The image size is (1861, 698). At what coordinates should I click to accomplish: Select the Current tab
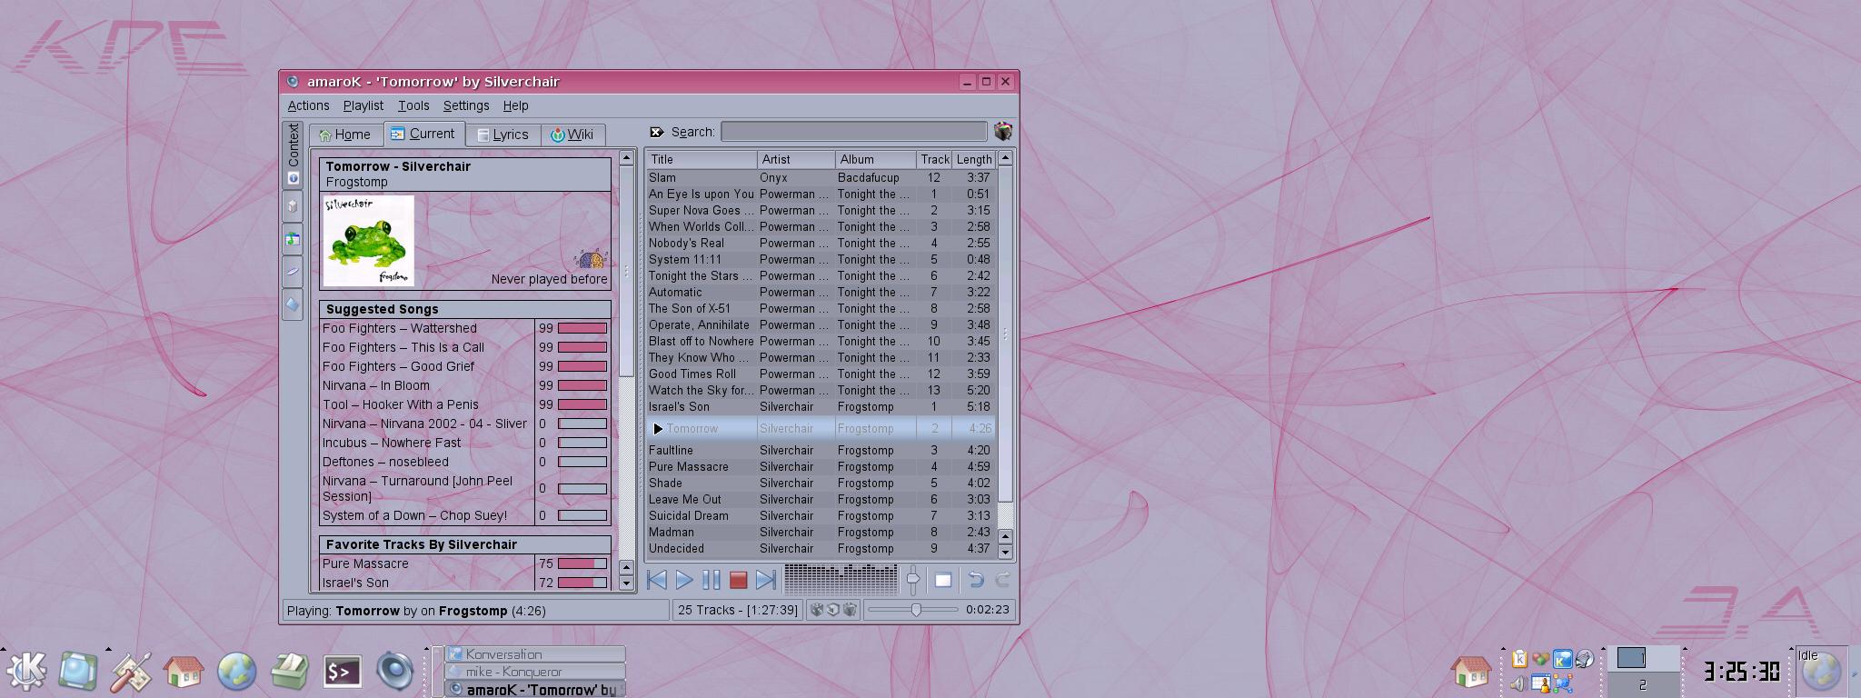click(x=423, y=134)
